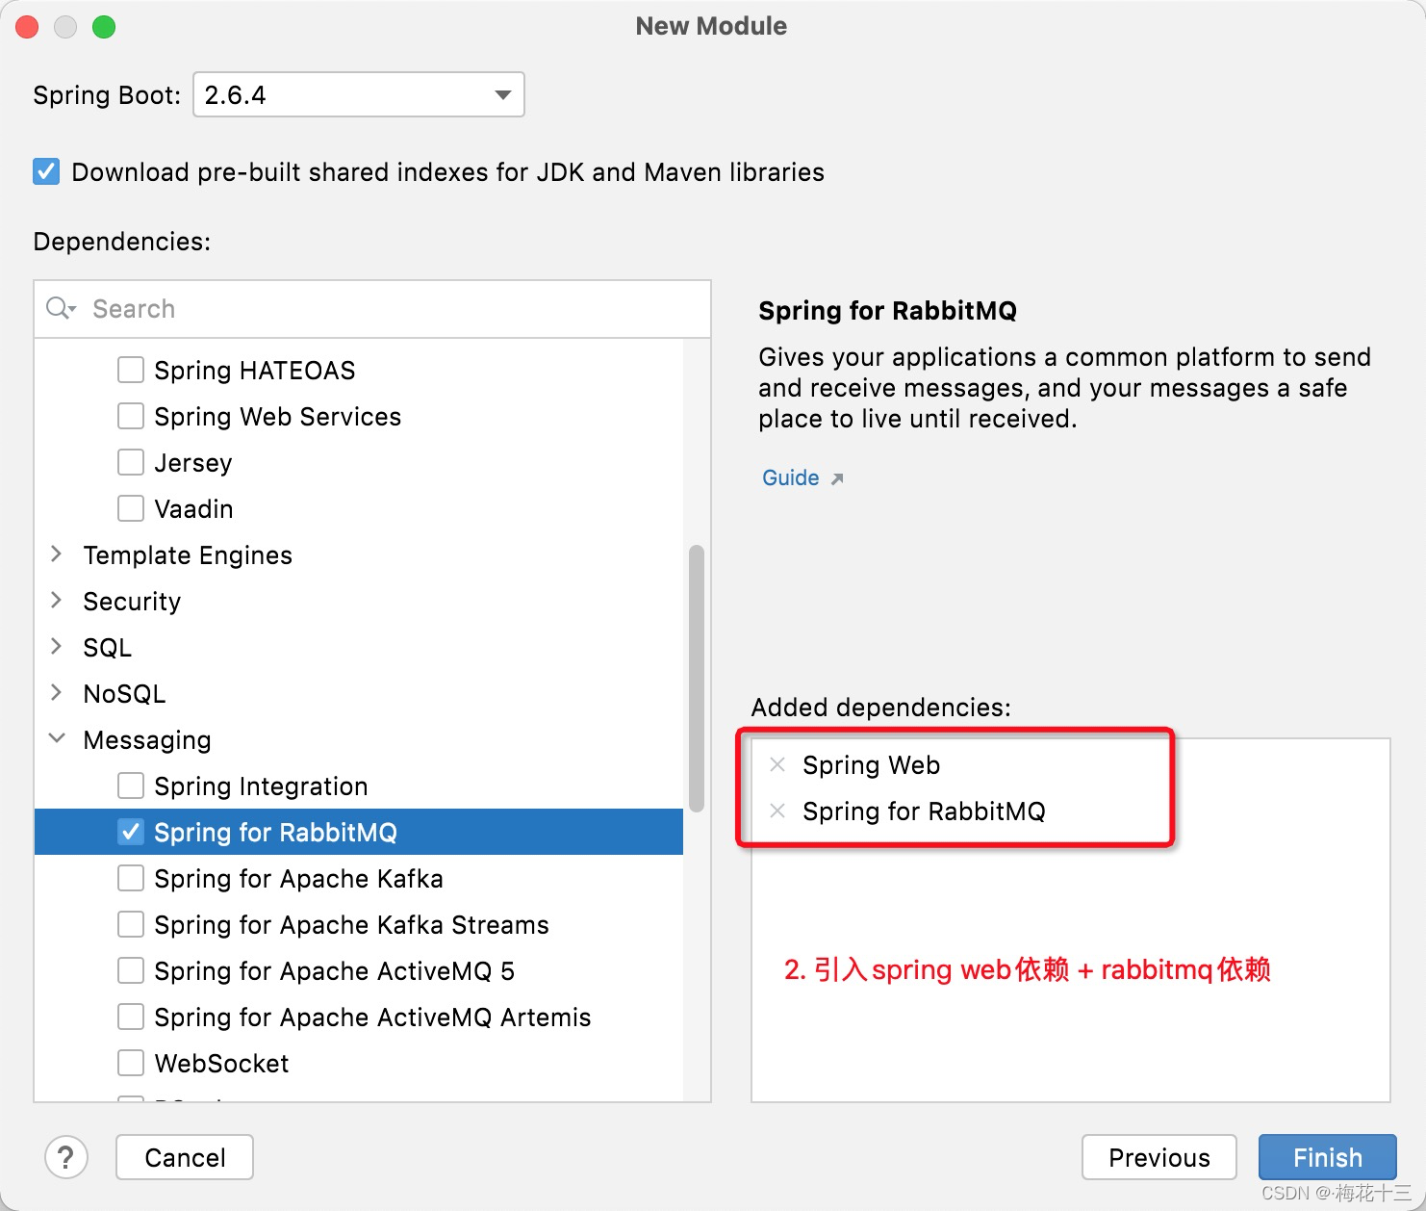Check Spring for Apache ActiveMQ Artemis
The width and height of the screenshot is (1426, 1211).
click(x=131, y=1017)
